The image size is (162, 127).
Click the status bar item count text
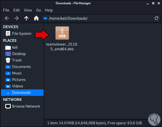coord(95,123)
